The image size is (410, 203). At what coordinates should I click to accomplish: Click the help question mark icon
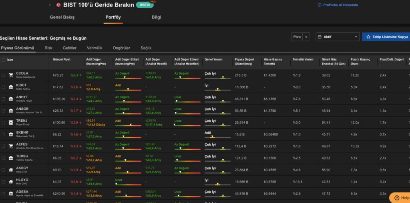tap(397, 198)
